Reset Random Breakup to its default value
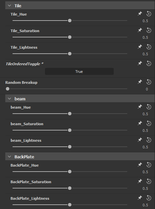 (149, 82)
